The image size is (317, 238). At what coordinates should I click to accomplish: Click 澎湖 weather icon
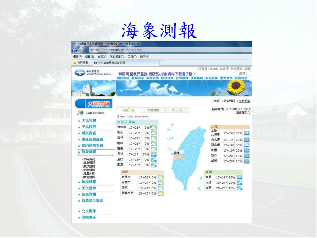point(154,165)
